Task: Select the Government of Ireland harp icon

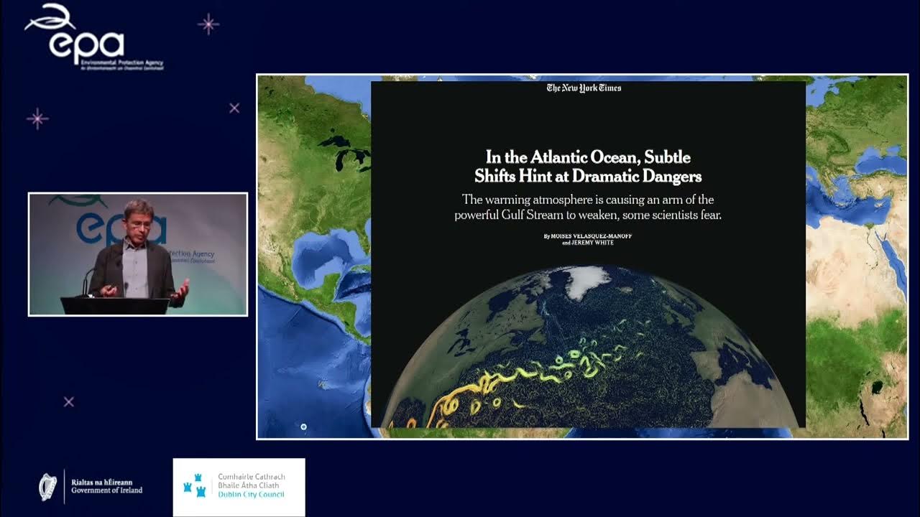Action: coord(47,487)
